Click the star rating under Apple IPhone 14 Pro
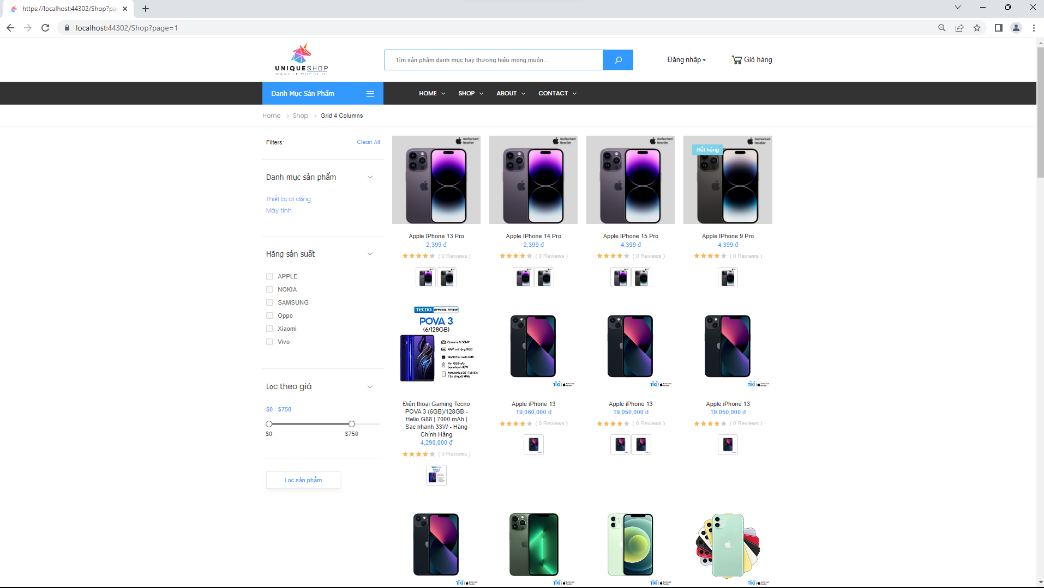 pyautogui.click(x=515, y=256)
